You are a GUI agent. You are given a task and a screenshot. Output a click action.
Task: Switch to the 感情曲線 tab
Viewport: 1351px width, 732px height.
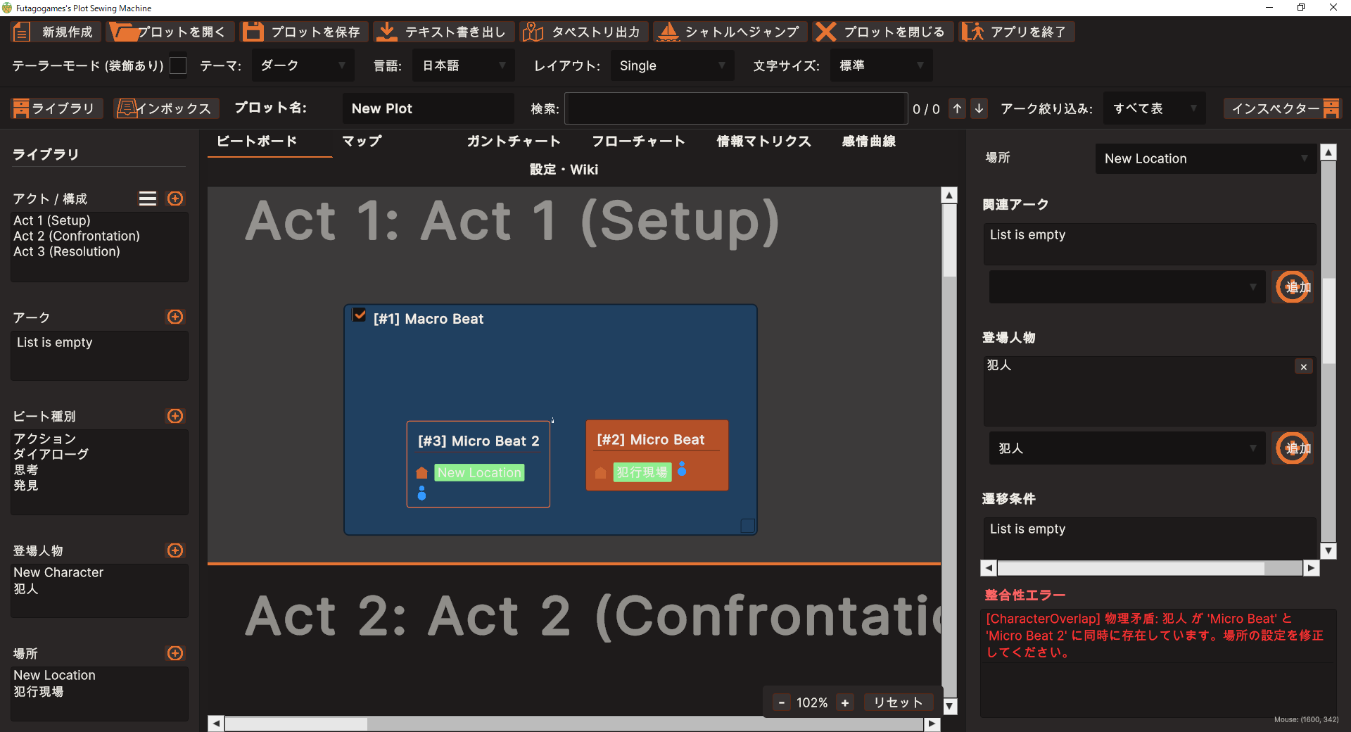pyautogui.click(x=869, y=141)
